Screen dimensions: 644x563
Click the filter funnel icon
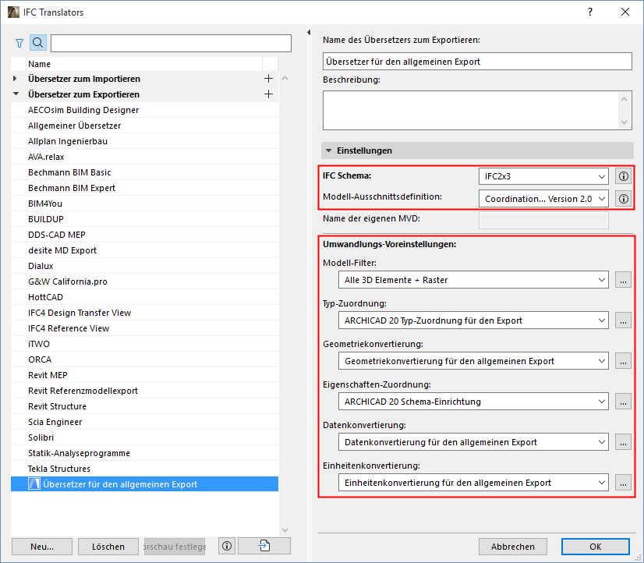point(19,43)
